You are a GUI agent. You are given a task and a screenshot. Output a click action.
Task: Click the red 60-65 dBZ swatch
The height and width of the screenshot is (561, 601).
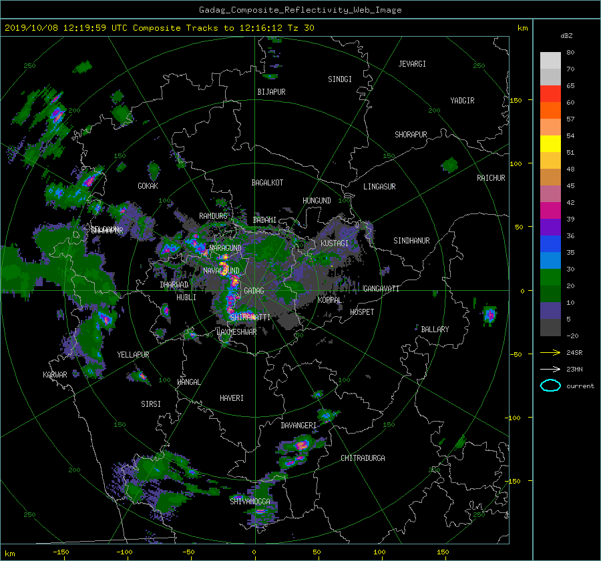point(550,94)
